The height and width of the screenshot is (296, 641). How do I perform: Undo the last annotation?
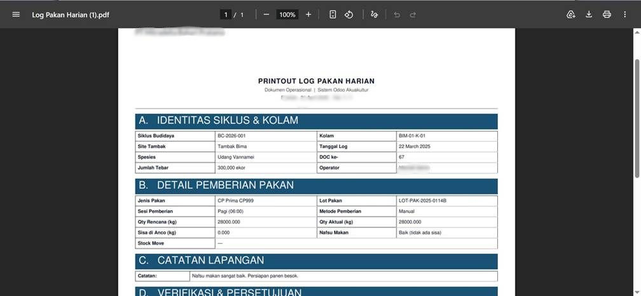(397, 15)
